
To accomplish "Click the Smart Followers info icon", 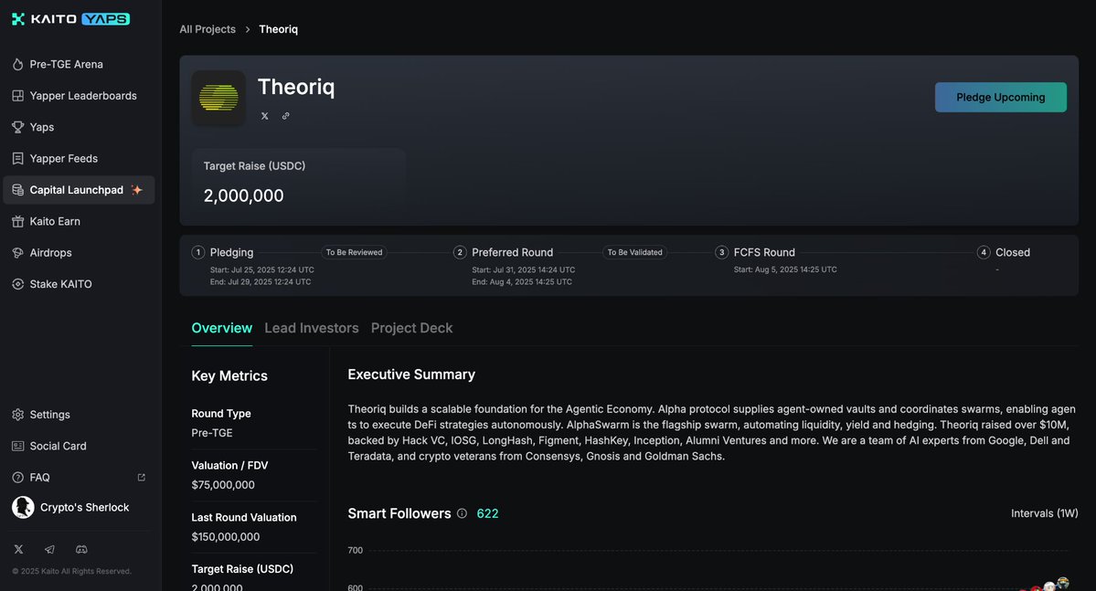I will (x=462, y=513).
